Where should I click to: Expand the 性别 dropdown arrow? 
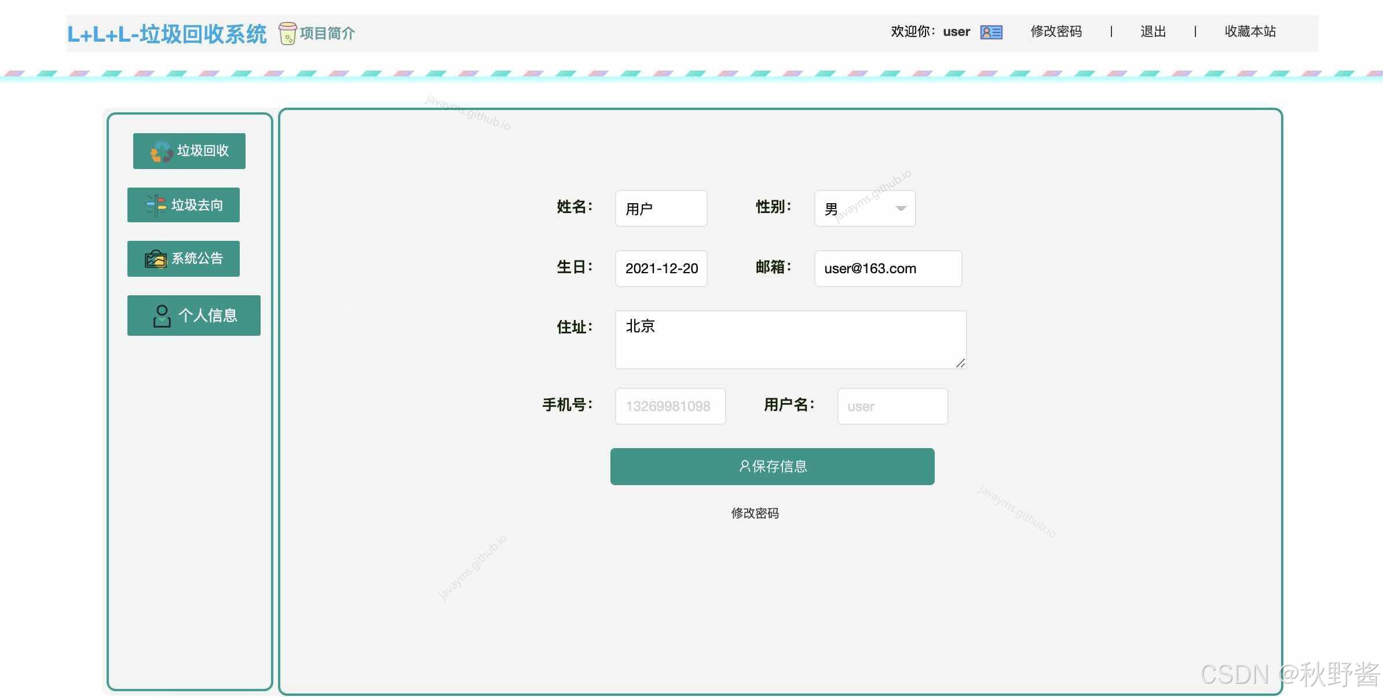[901, 208]
